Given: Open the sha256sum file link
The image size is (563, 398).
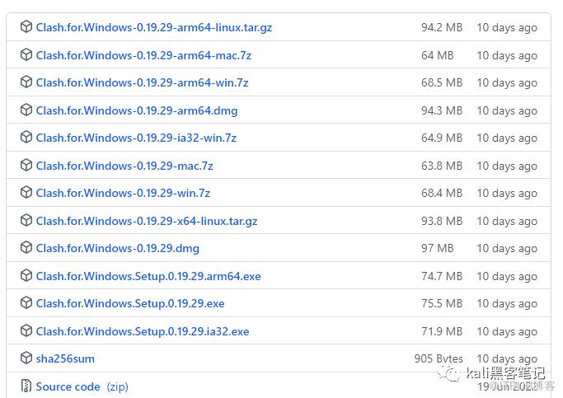Looking at the screenshot, I should (65, 358).
